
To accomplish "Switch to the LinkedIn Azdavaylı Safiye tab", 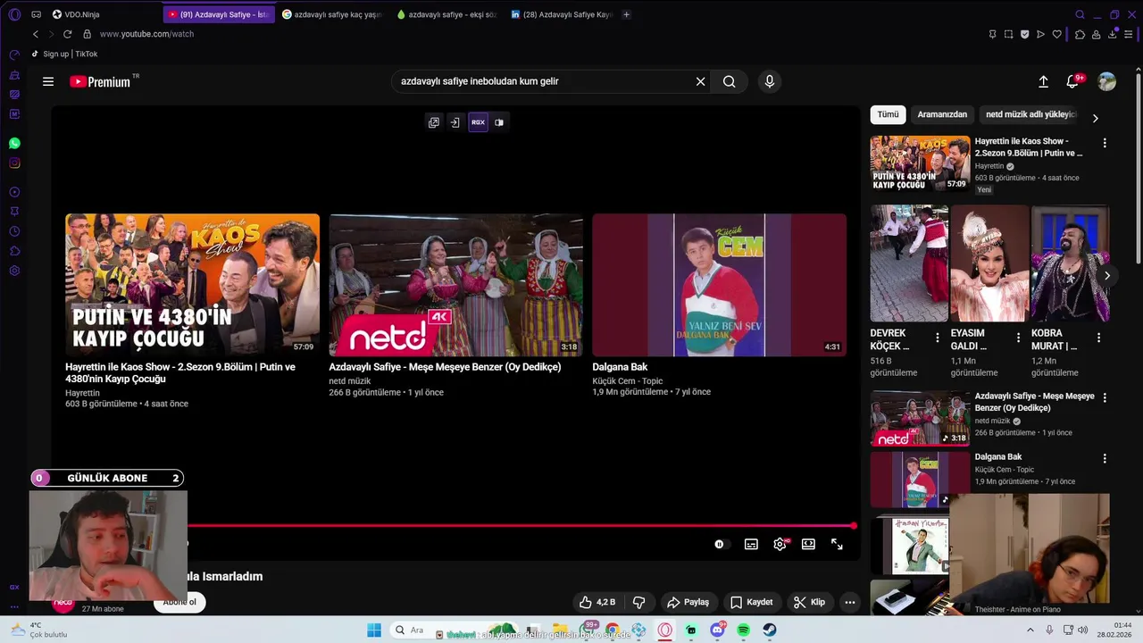I will point(562,14).
